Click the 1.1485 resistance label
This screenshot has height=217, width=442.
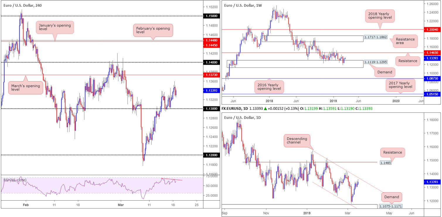pos(385,162)
